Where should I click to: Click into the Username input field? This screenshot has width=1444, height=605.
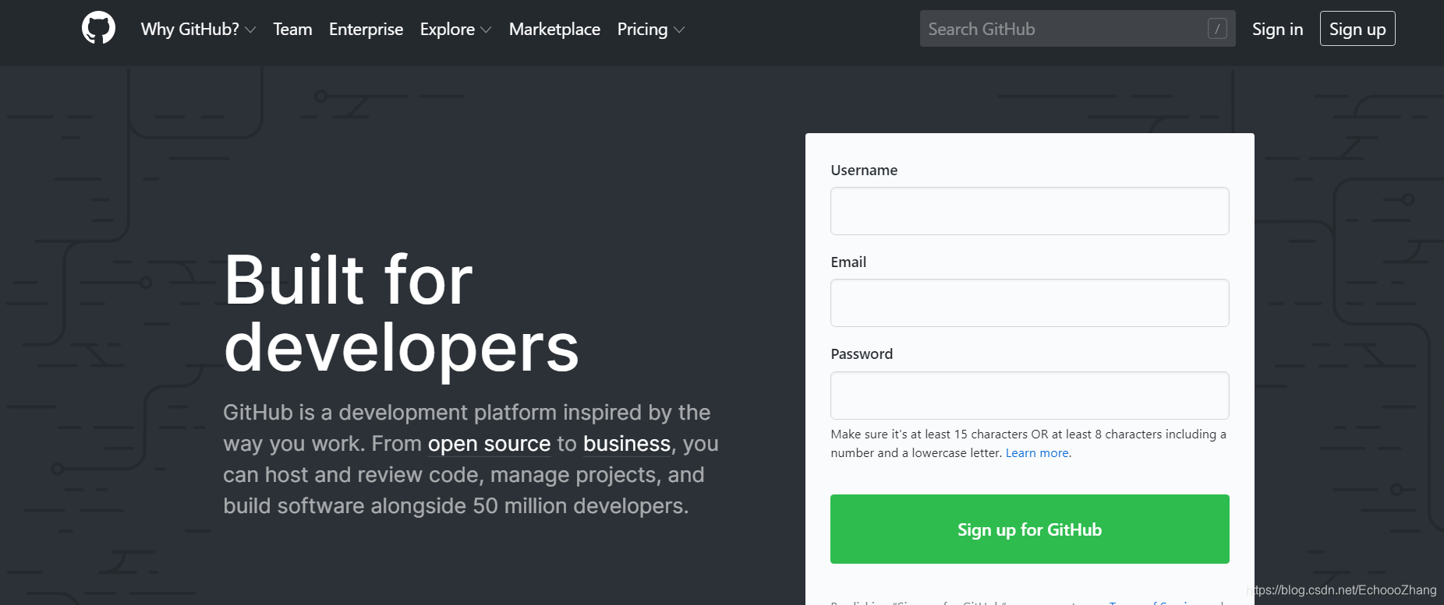(1030, 211)
